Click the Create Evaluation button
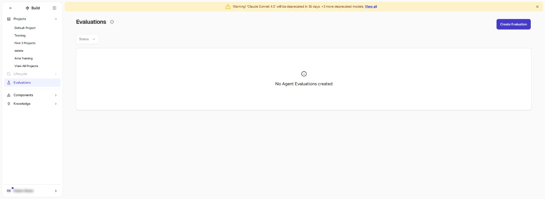Image resolution: width=545 pixels, height=199 pixels. click(x=513, y=24)
